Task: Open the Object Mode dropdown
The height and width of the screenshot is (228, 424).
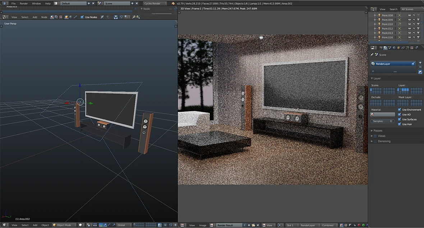Action: pos(64,225)
